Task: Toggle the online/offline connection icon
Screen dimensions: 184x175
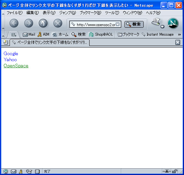Action: [166, 171]
